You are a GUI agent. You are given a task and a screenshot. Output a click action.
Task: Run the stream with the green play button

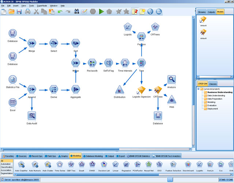[x=101, y=12]
